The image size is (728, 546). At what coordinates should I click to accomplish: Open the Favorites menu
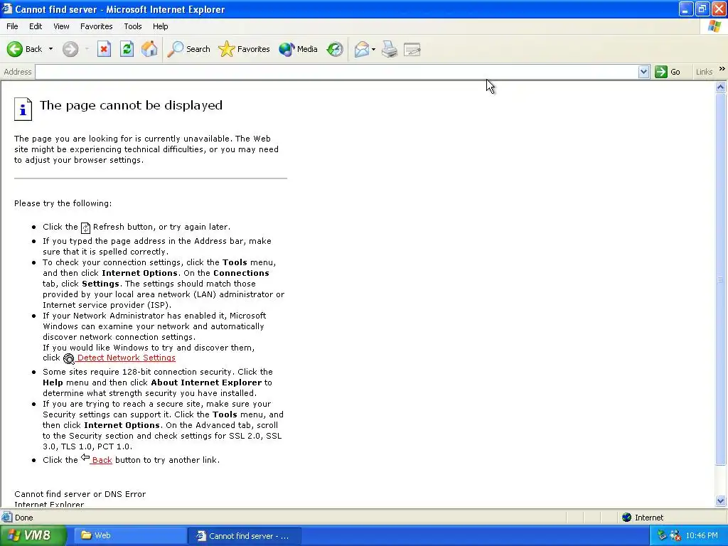[x=96, y=26]
